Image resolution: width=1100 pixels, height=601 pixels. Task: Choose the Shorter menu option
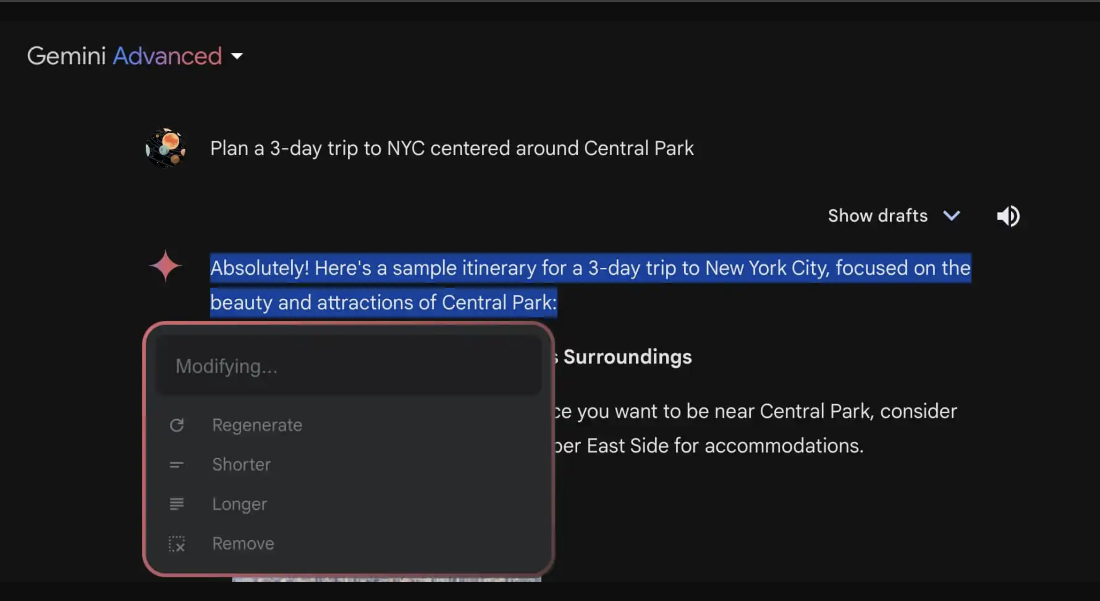[241, 464]
